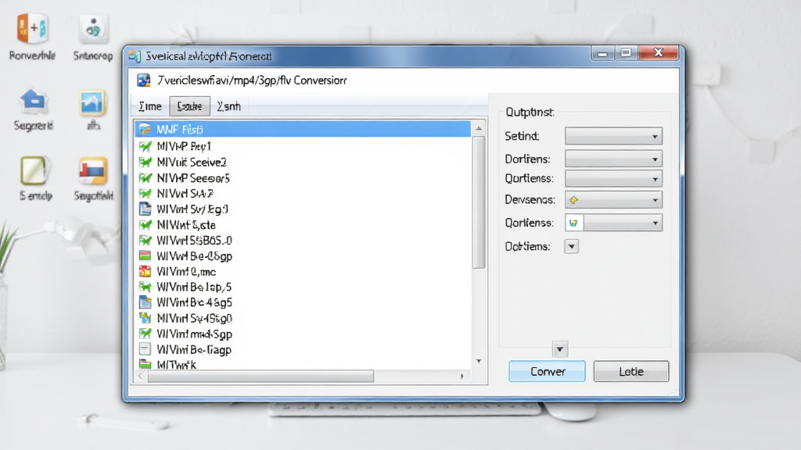Click the icon next to MIVnrl Sy45g0

click(x=145, y=318)
